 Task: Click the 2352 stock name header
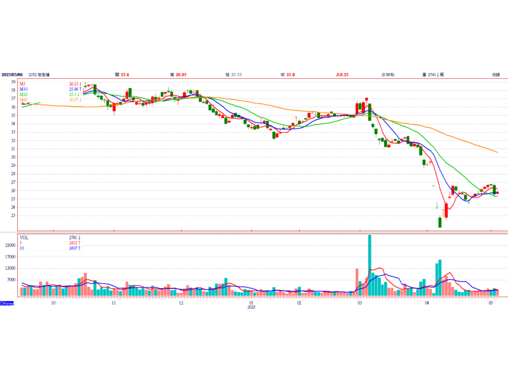click(39, 74)
